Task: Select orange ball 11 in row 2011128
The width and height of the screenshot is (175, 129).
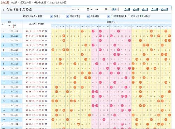Action: (x=89, y=73)
